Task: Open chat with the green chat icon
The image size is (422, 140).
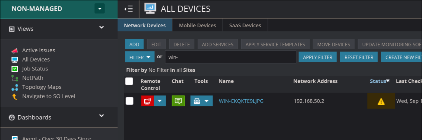Action: (178, 101)
